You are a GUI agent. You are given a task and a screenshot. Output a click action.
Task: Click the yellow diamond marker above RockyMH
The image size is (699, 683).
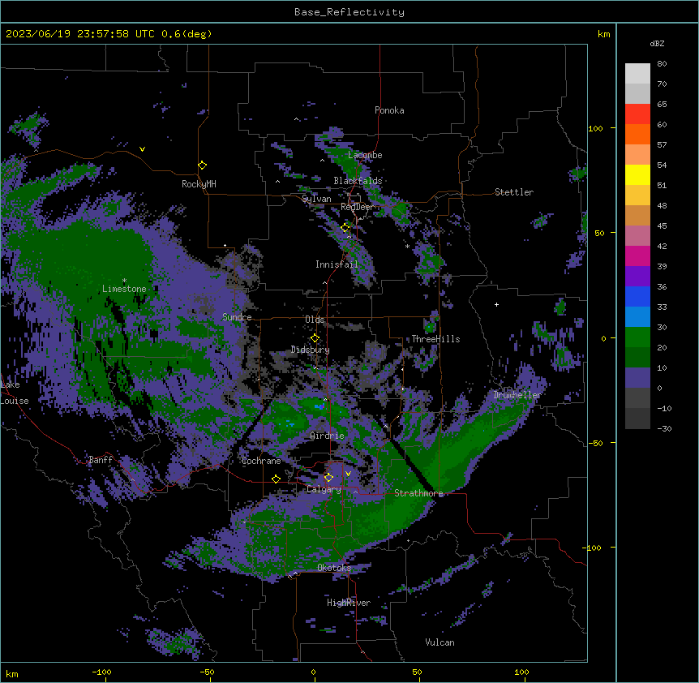click(202, 165)
